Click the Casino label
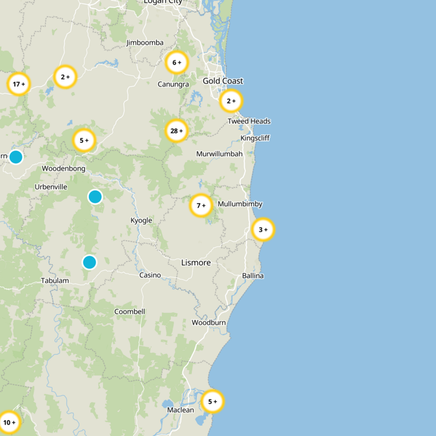436x436 pixels. click(150, 275)
